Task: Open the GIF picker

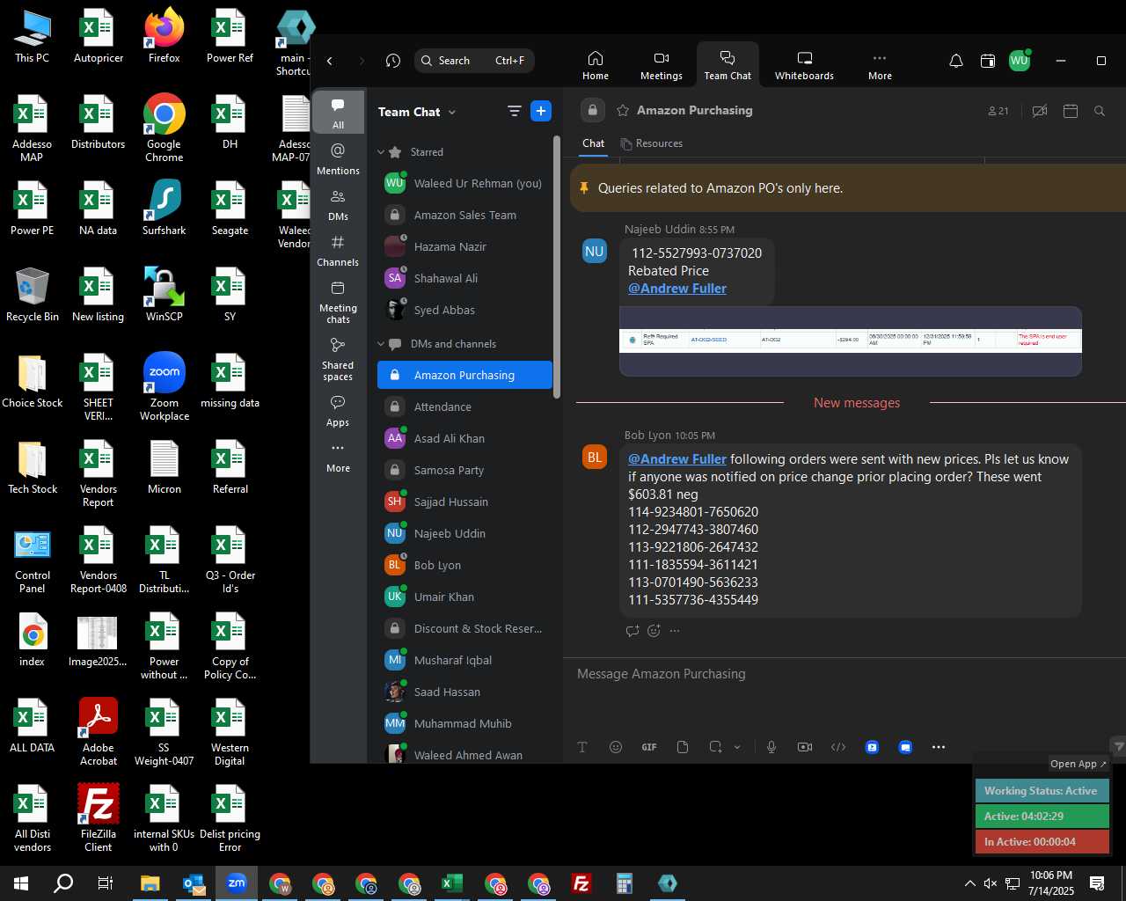Action: 649,747
